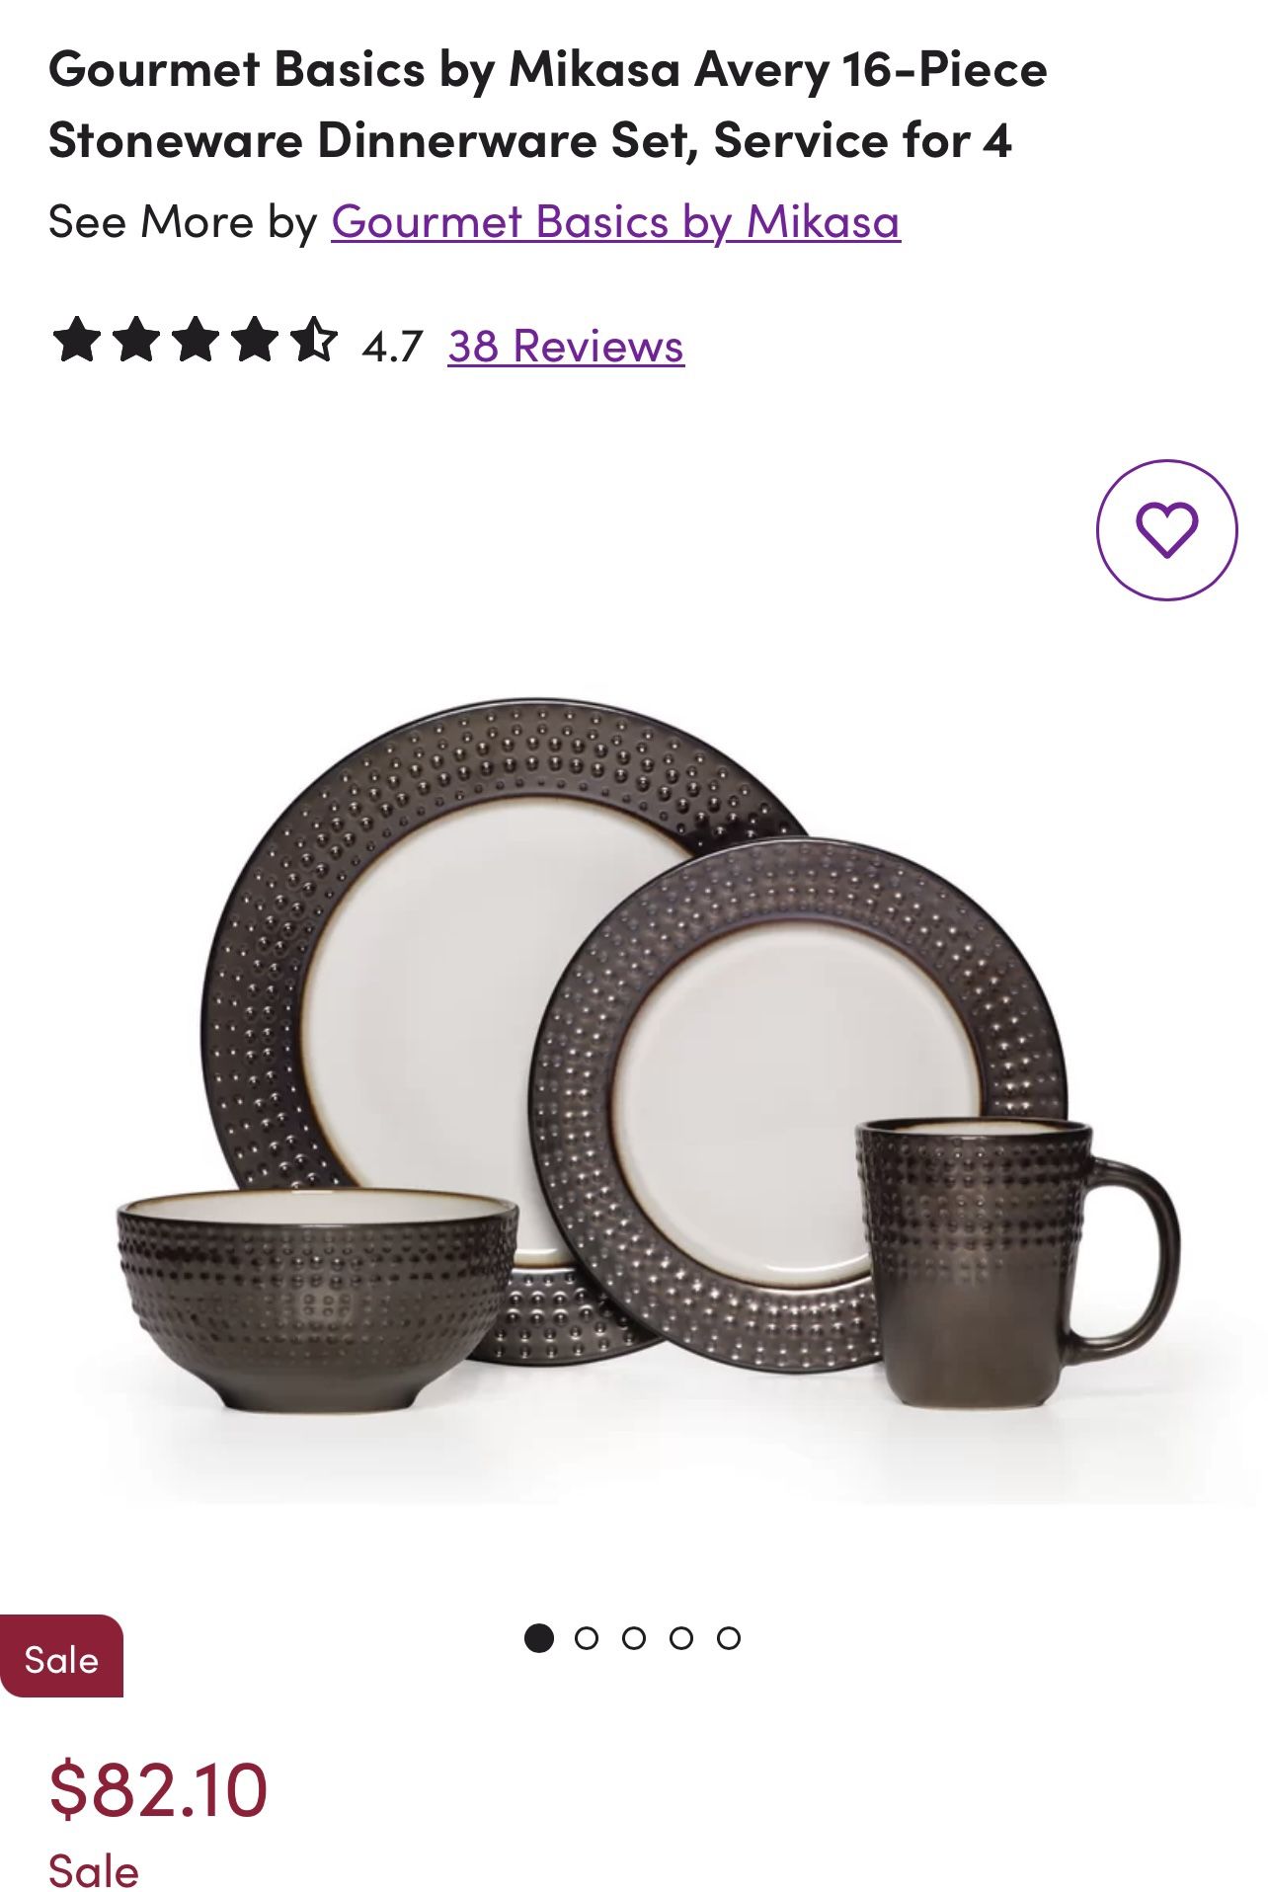
Task: Click the half-filled fifth rating star
Action: (314, 340)
